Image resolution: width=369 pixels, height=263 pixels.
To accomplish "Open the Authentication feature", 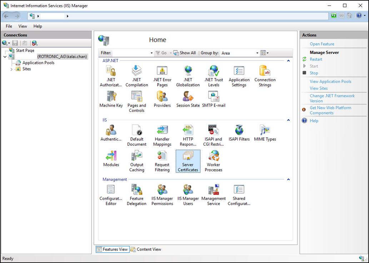I will [111, 133].
